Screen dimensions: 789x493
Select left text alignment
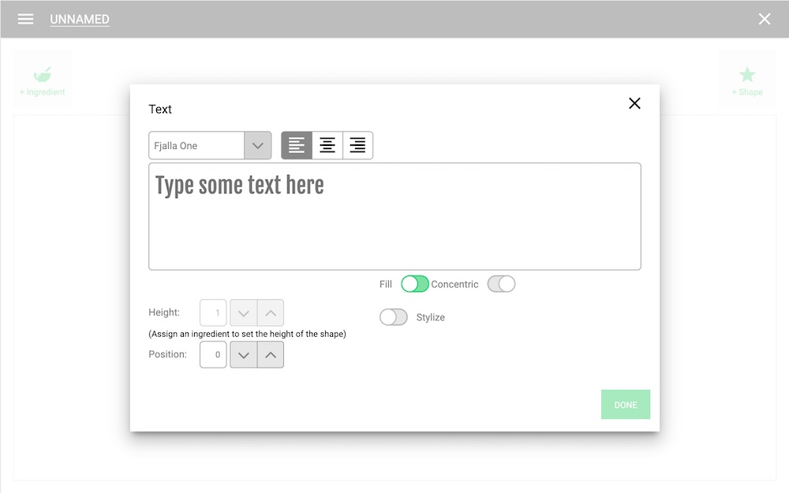point(297,145)
